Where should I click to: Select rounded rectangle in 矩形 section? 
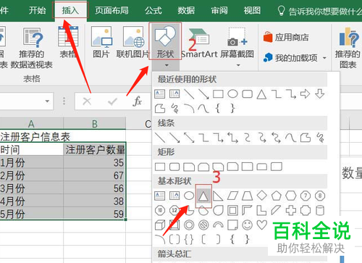click(x=174, y=167)
